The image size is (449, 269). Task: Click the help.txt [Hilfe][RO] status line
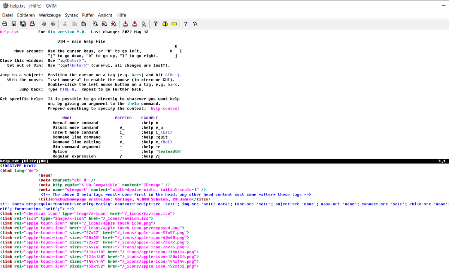pos(224,161)
